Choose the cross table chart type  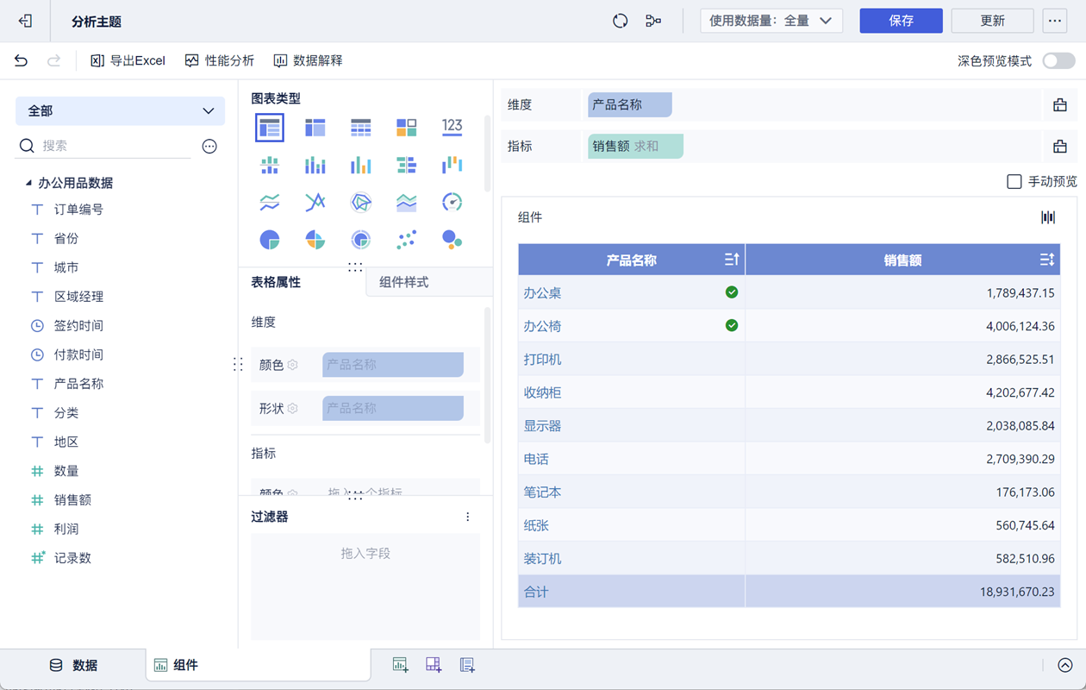pyautogui.click(x=315, y=128)
